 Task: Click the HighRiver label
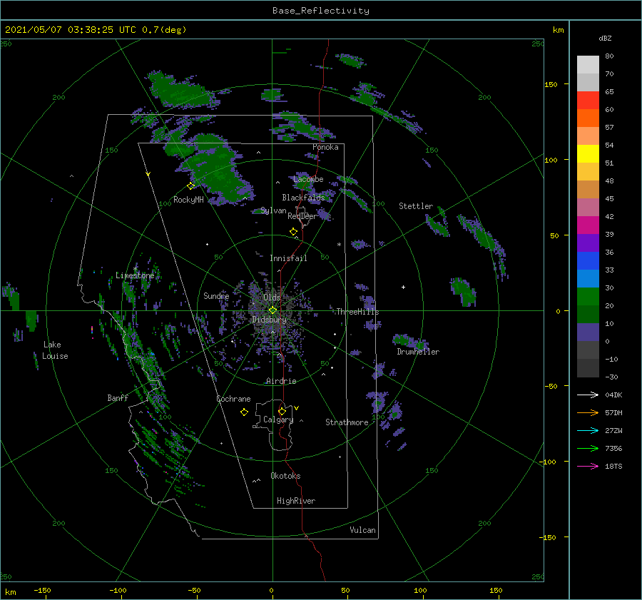tap(296, 501)
